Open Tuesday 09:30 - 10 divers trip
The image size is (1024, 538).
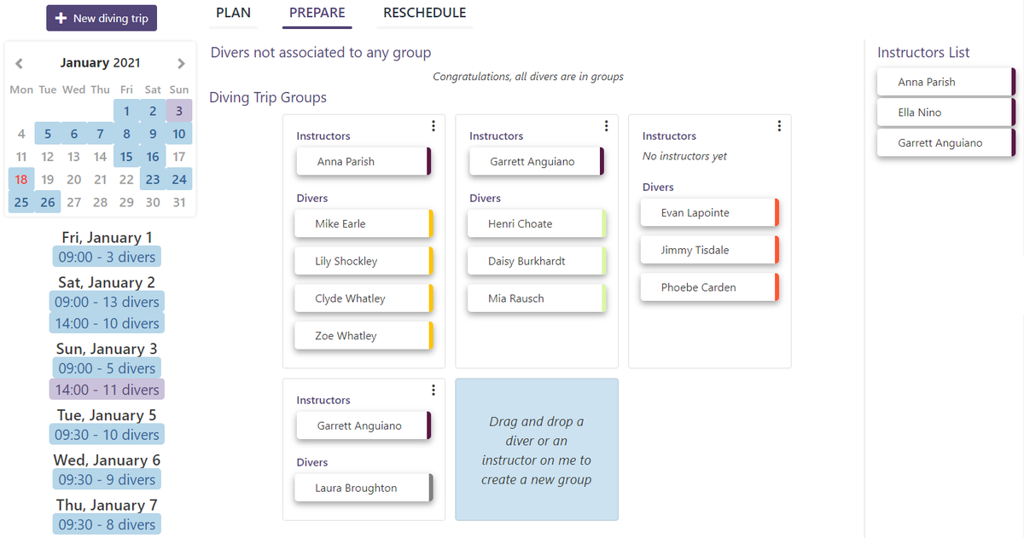coord(107,435)
